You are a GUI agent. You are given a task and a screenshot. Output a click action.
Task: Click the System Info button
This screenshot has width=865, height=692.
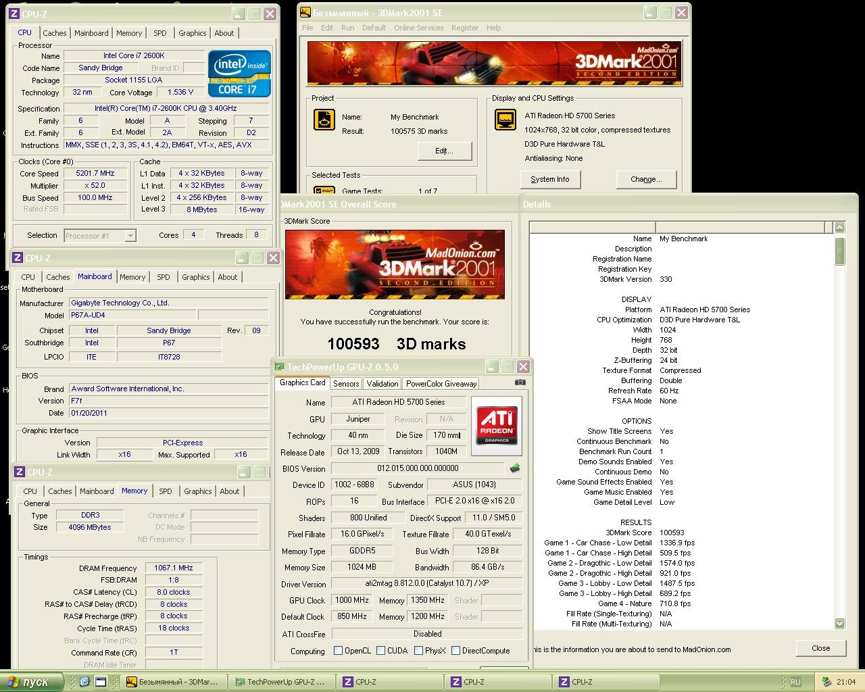pos(550,179)
